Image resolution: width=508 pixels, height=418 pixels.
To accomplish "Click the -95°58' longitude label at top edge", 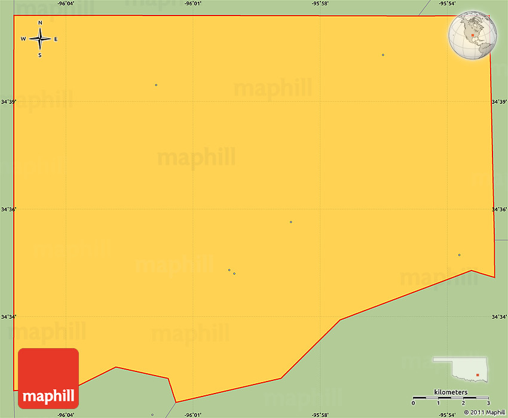I will pyautogui.click(x=320, y=4).
